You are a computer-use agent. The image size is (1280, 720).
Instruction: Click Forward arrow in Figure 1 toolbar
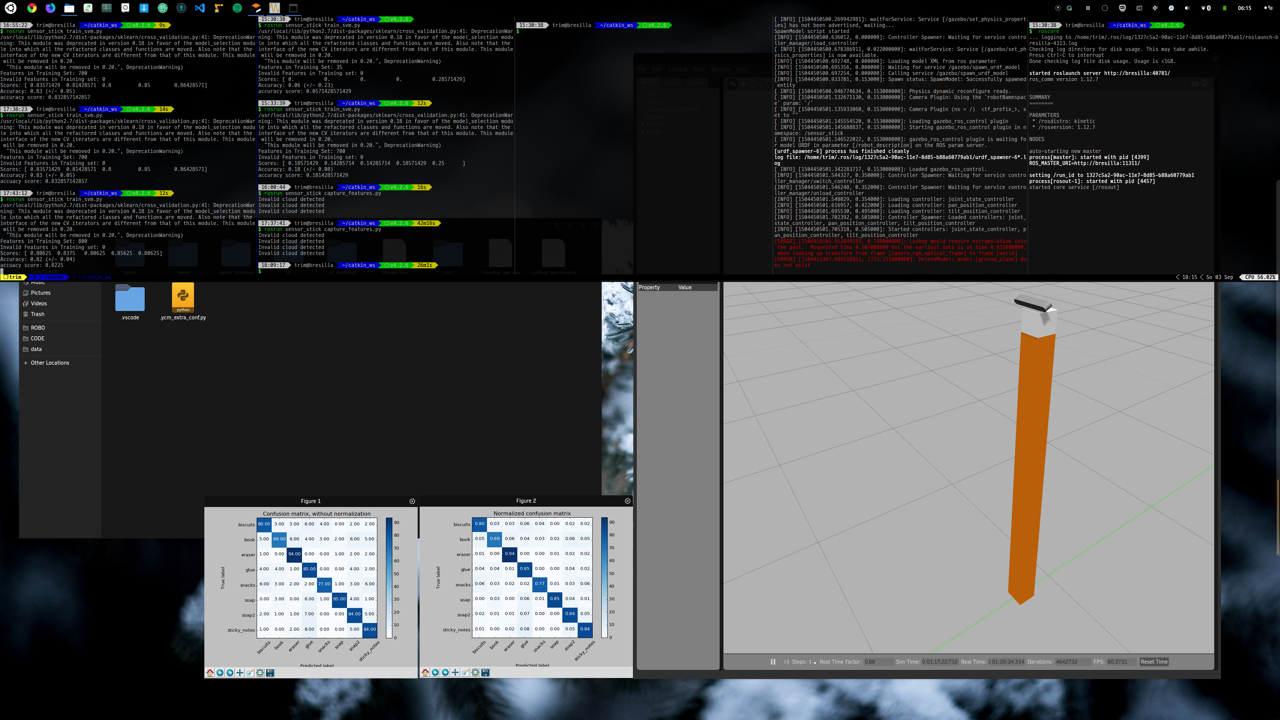point(230,673)
